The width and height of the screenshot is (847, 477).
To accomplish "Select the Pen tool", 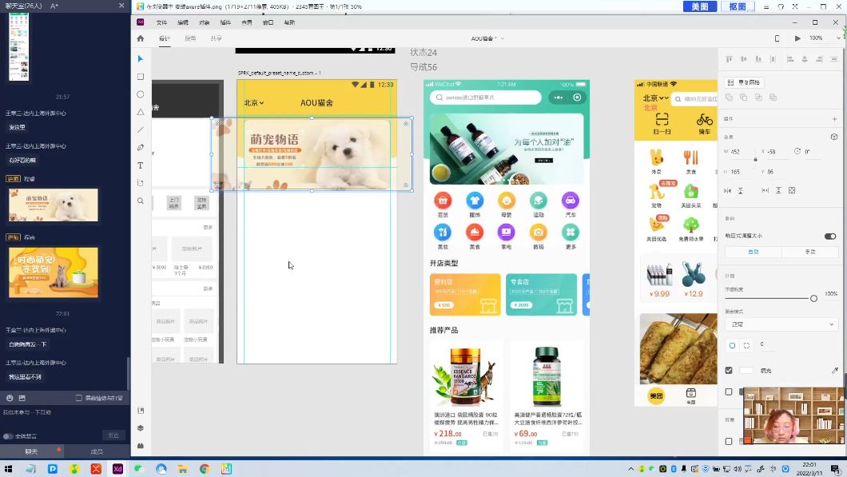I will pyautogui.click(x=140, y=147).
